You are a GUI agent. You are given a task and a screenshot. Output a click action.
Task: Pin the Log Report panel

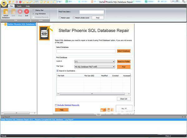coord(183,117)
